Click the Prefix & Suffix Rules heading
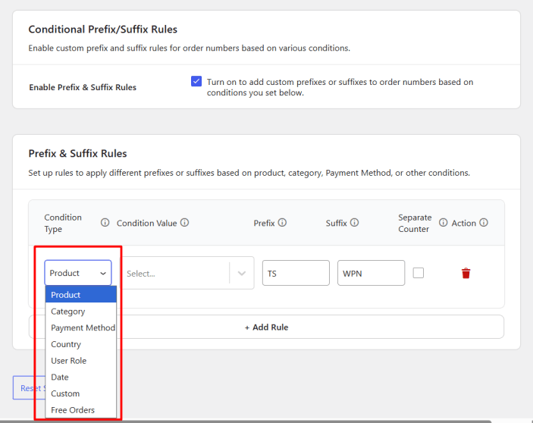533x423 pixels. [x=77, y=154]
